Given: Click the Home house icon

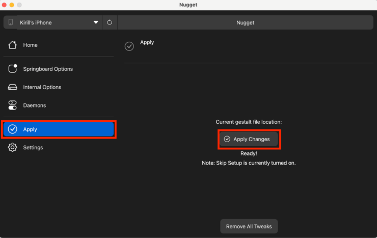Looking at the screenshot, I should pyautogui.click(x=13, y=45).
